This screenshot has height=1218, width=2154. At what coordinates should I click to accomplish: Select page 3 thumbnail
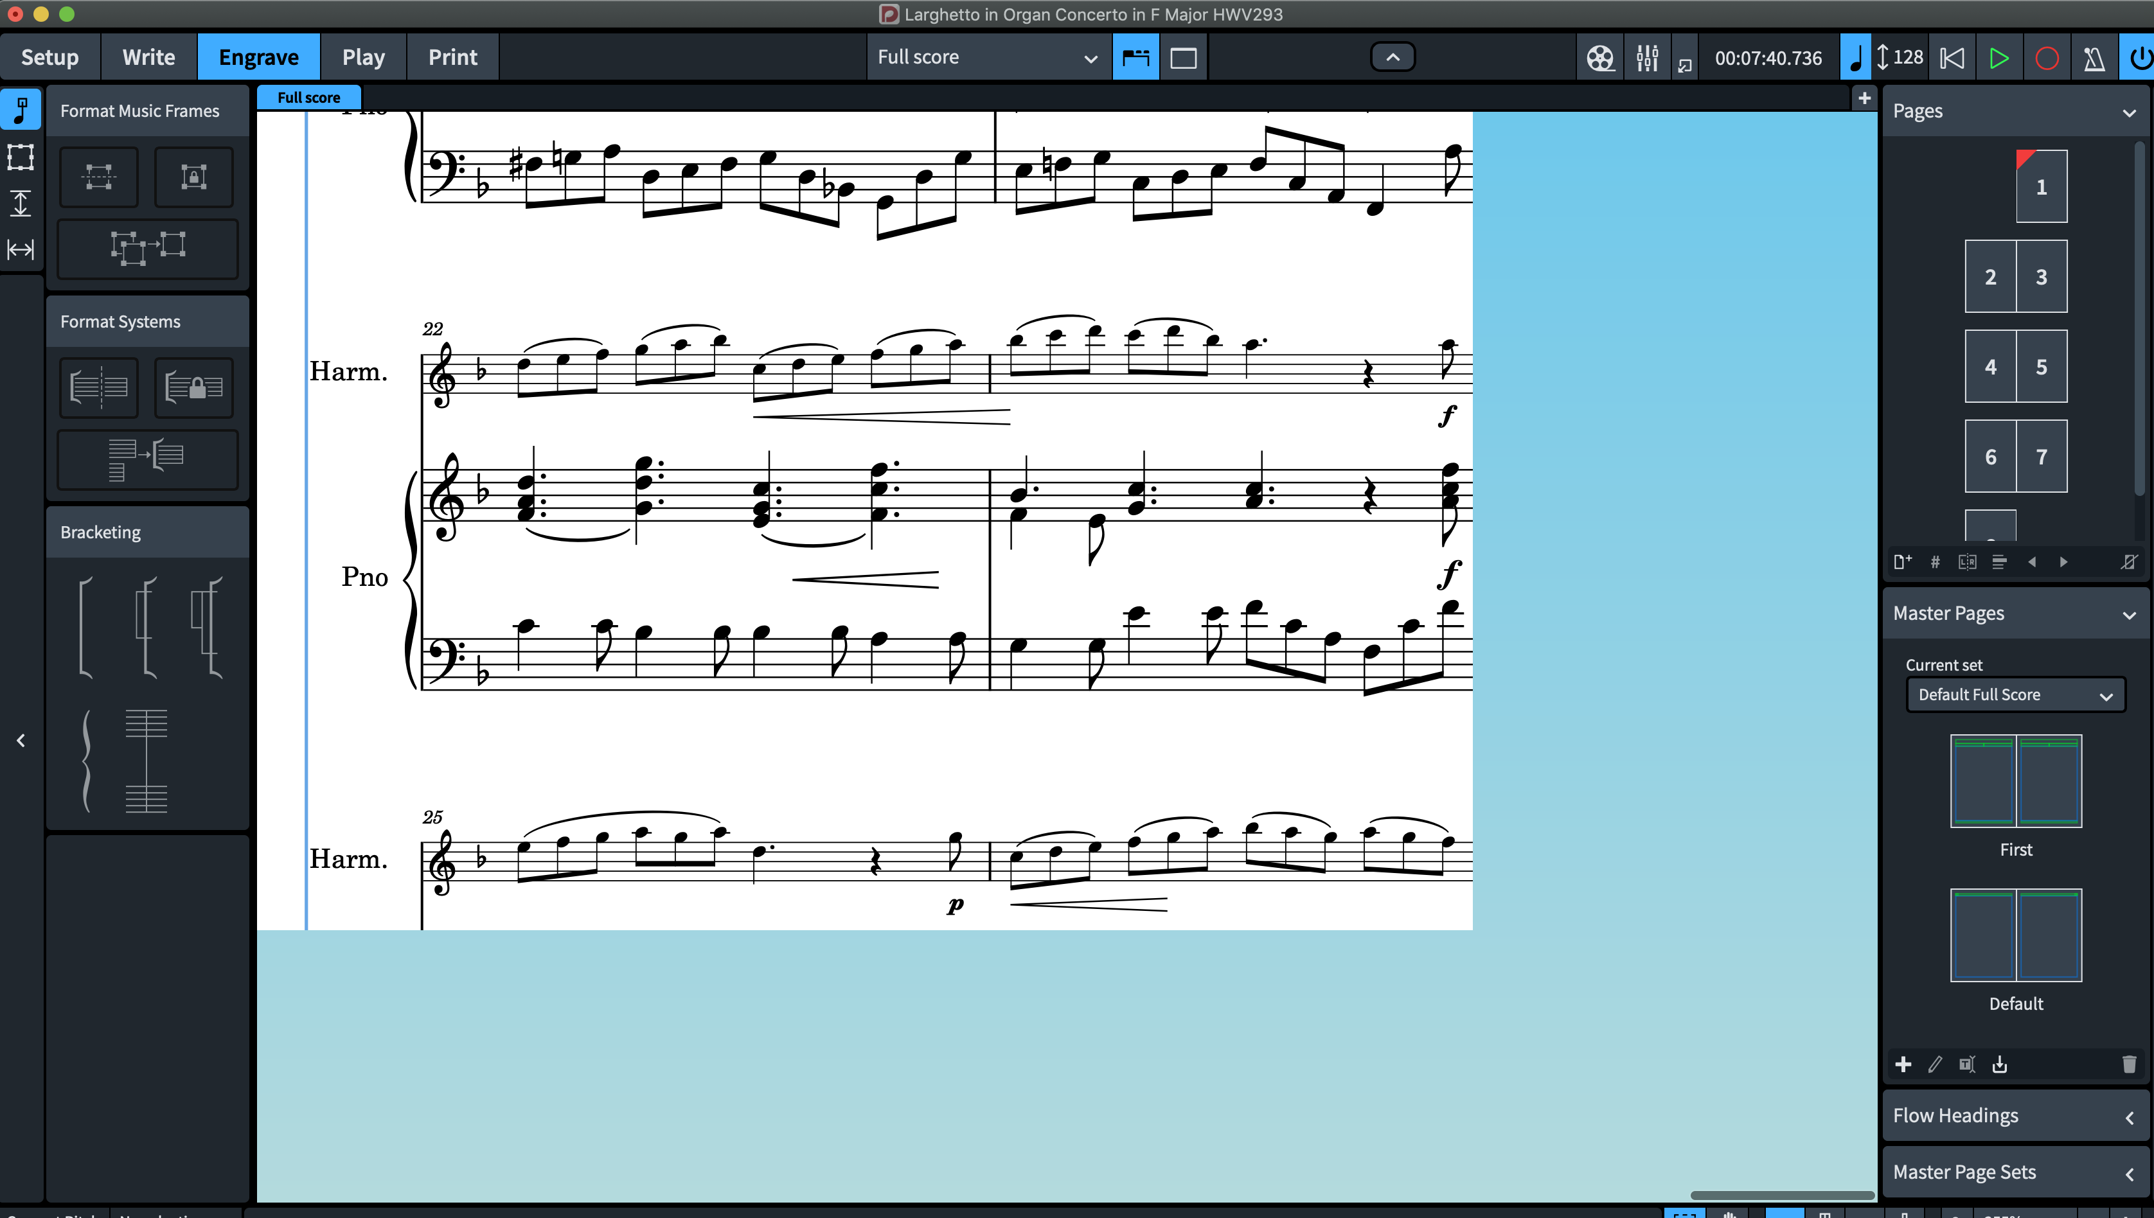[x=2041, y=277]
